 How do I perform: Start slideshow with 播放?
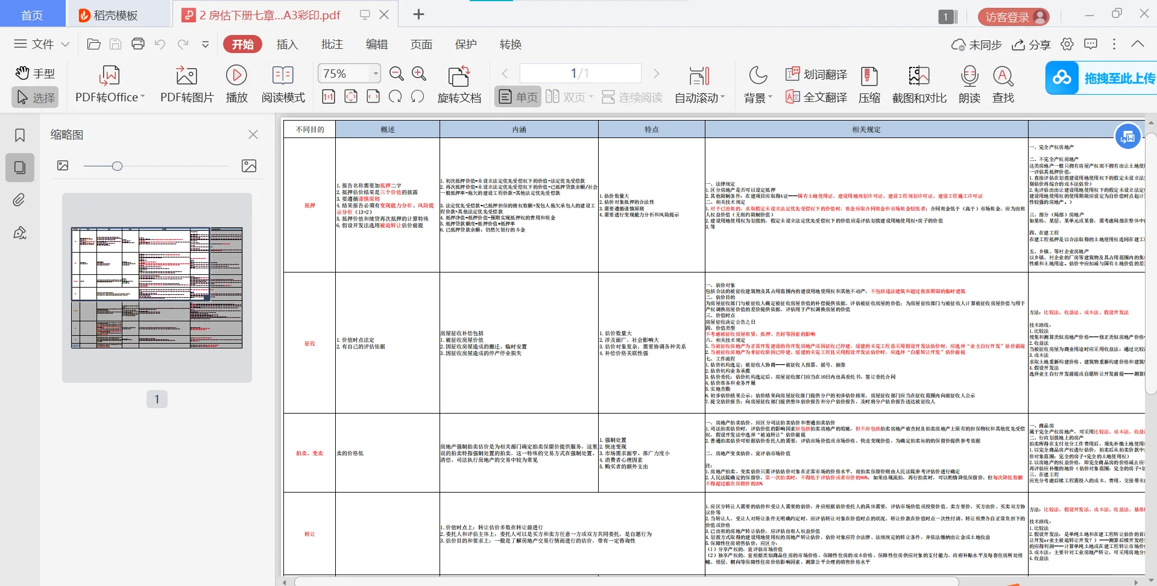pyautogui.click(x=236, y=85)
